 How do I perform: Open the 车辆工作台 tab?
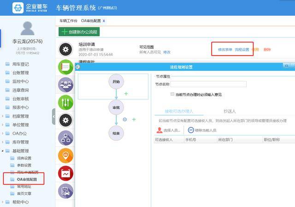coord(68,21)
